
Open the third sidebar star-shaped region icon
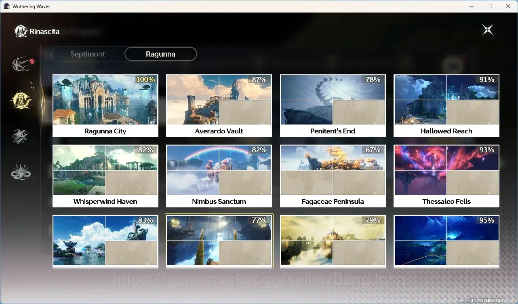(x=21, y=136)
